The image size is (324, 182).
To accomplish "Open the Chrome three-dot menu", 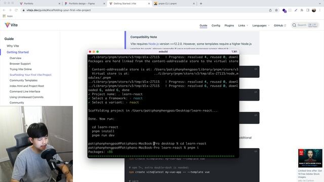I will (320, 10).
